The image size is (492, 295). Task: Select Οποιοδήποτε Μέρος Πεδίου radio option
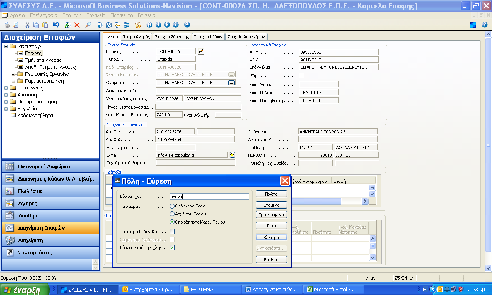coord(172,222)
